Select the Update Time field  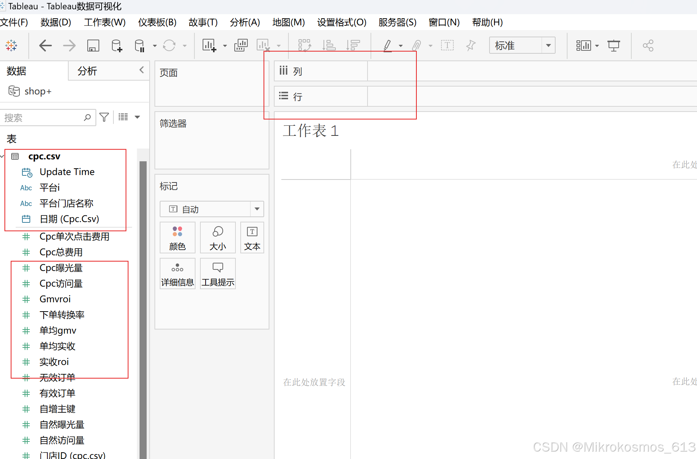tap(67, 172)
